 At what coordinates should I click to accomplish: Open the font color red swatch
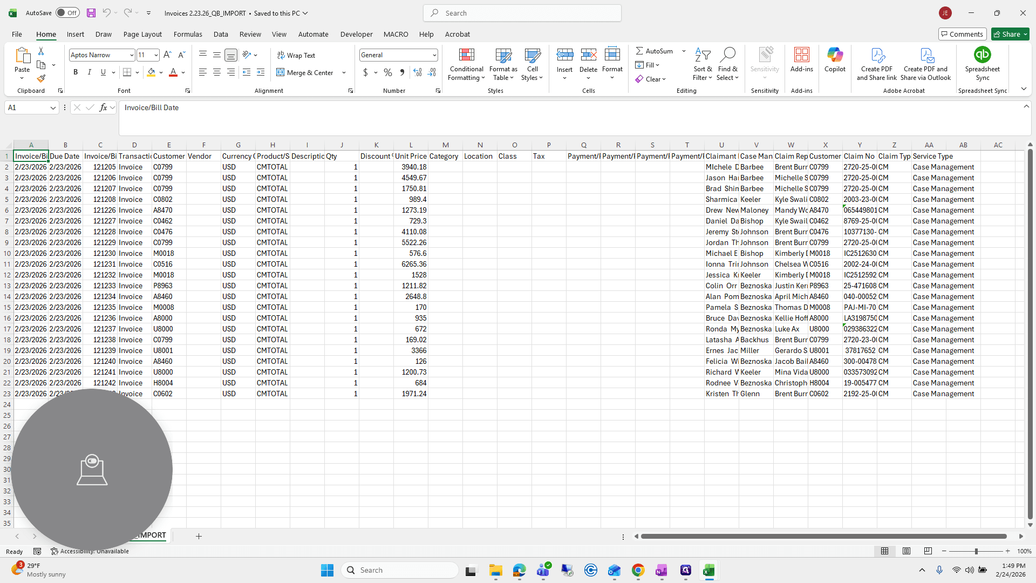[x=173, y=72]
